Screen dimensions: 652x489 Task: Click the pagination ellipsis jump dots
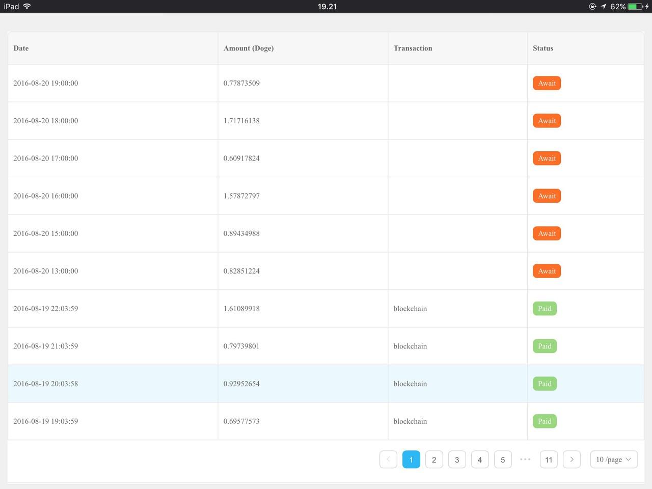pos(525,459)
